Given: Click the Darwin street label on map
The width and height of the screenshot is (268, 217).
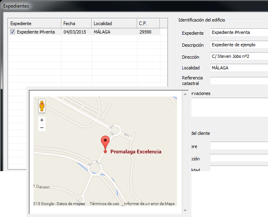Looking at the screenshot, I should coord(42,187).
